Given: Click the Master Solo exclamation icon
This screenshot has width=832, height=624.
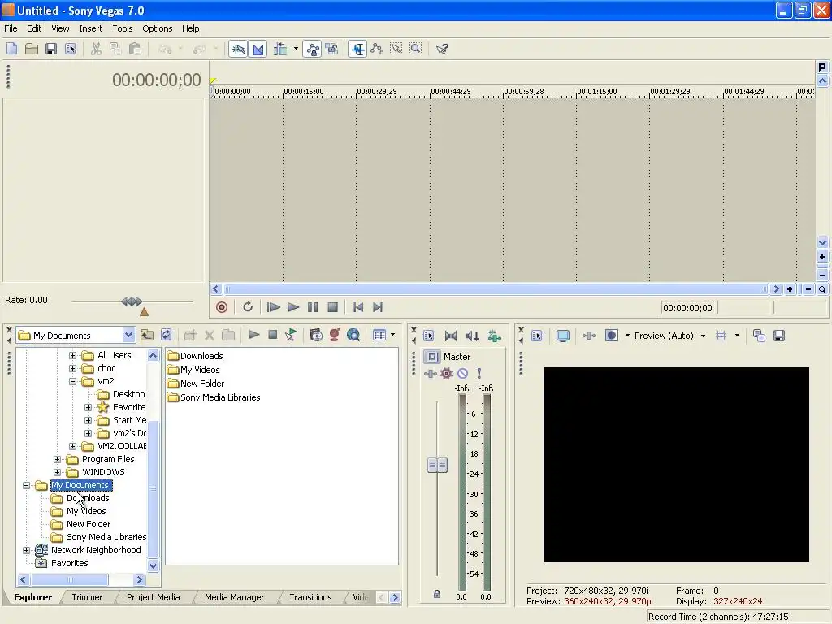Looking at the screenshot, I should pos(479,374).
